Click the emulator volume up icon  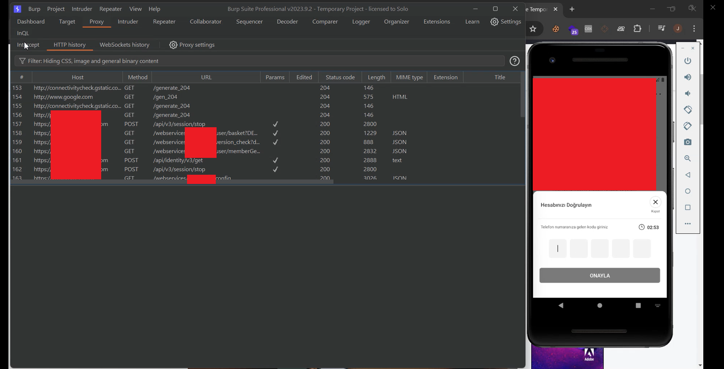[x=688, y=77]
